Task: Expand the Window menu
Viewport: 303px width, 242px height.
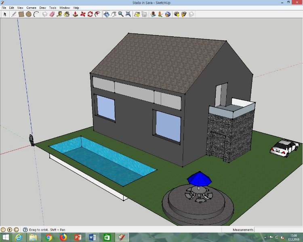Action: click(64, 8)
